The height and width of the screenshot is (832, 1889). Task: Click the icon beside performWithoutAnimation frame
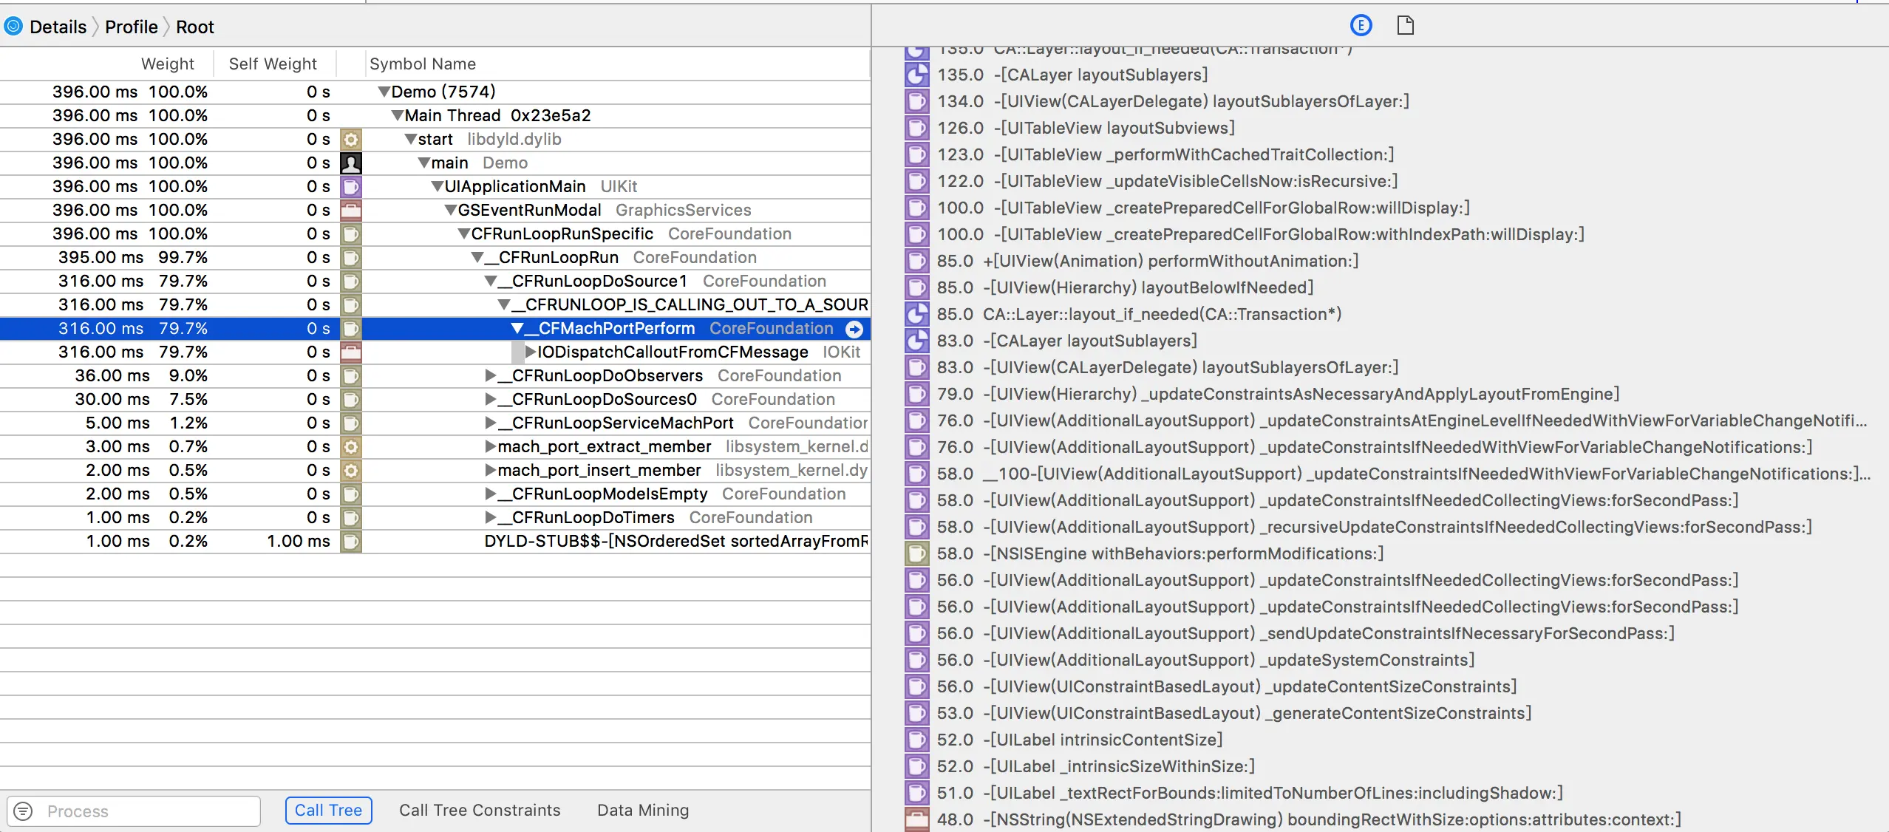[917, 261]
